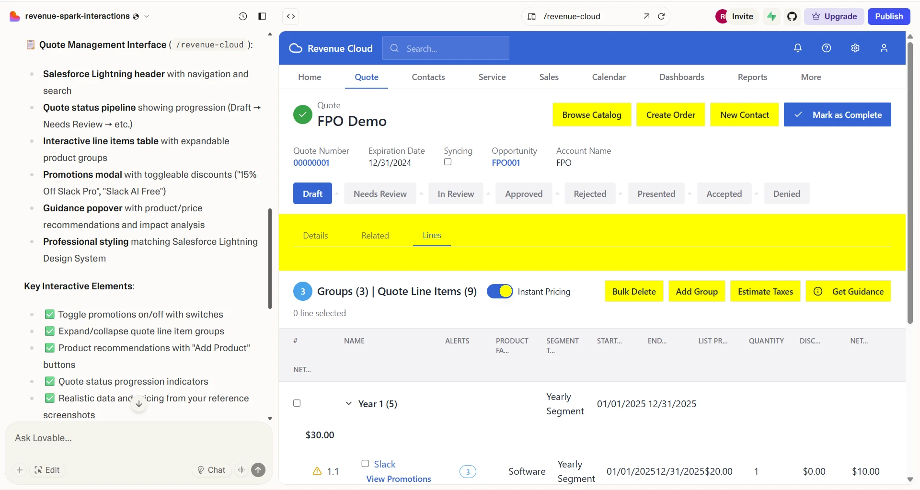Screen dimensions: 920x490
Task: Click the groups count badge
Action: point(303,291)
